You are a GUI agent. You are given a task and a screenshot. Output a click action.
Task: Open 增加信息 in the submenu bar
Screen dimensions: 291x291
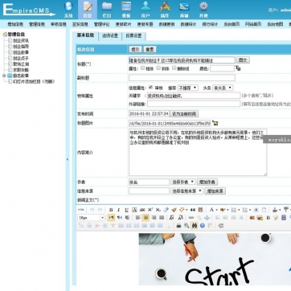click(x=15, y=24)
